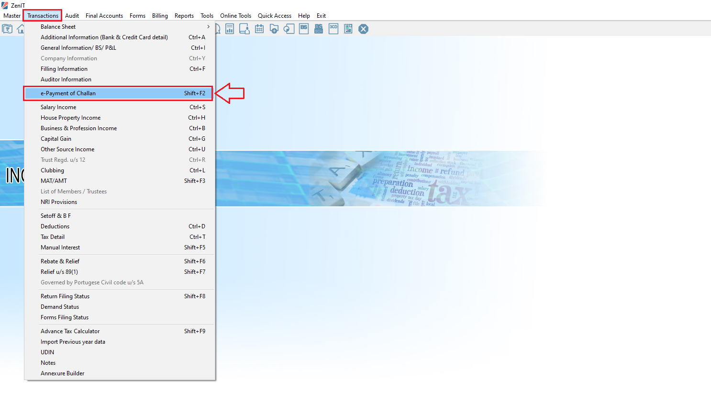
Task: Open Manual Interest entry
Action: point(120,247)
